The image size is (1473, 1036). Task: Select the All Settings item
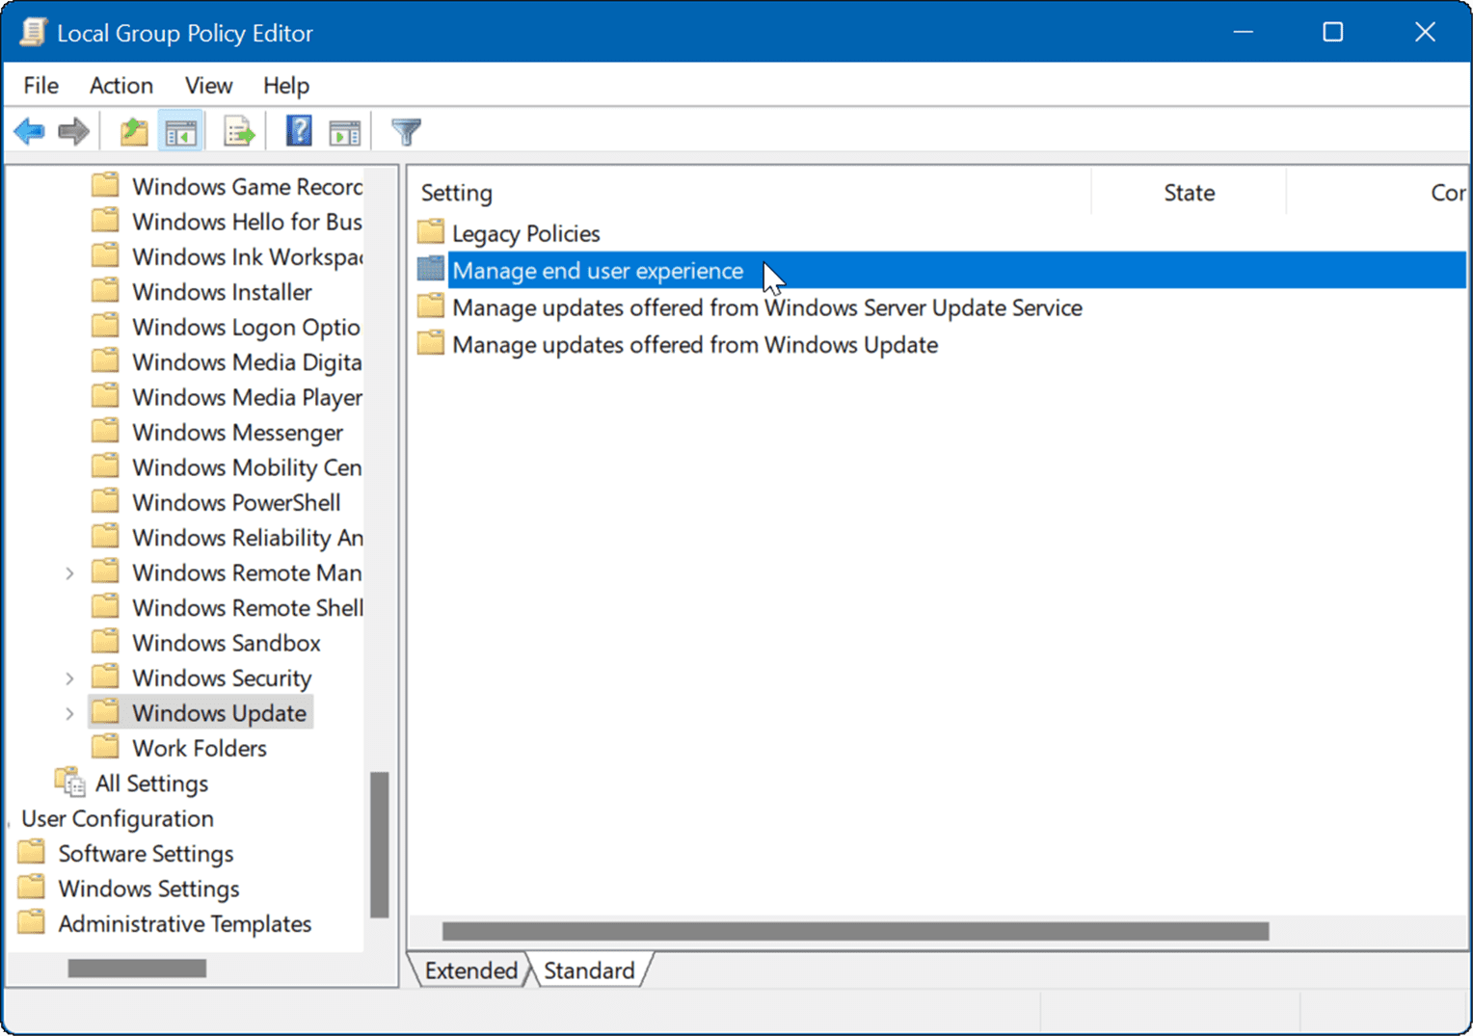pyautogui.click(x=151, y=783)
